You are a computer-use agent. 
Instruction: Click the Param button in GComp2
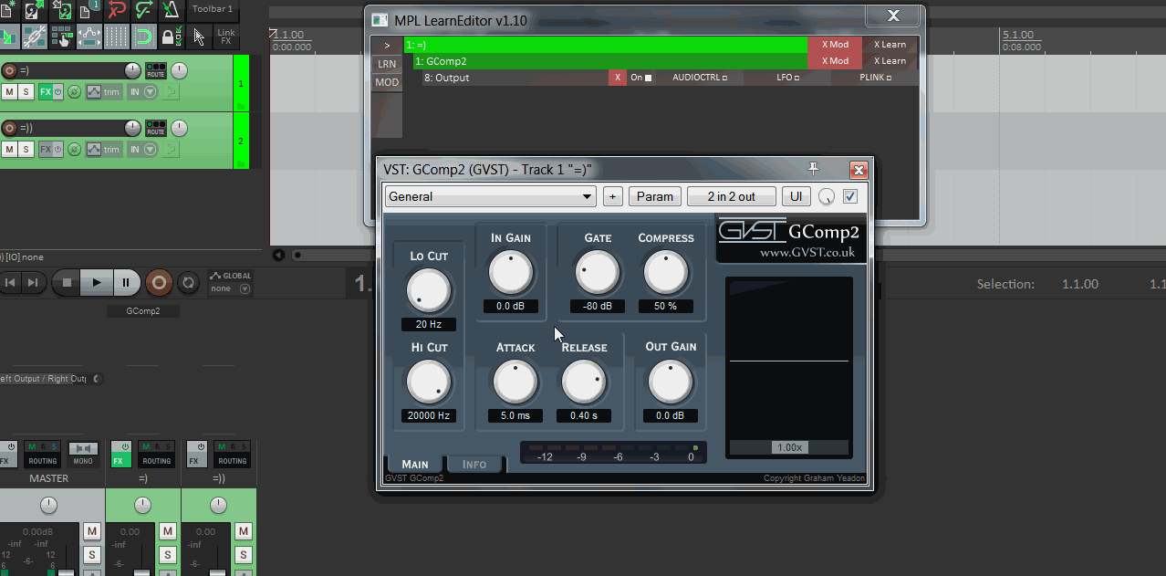[655, 196]
